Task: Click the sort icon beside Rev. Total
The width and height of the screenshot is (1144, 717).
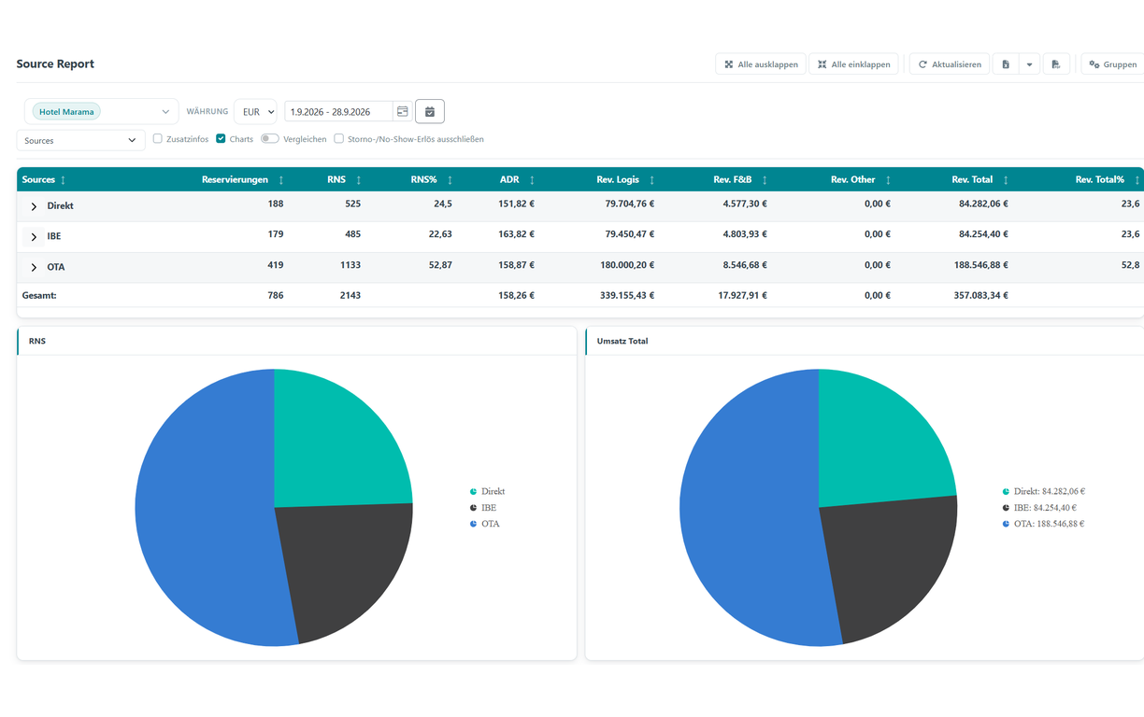Action: (x=1006, y=180)
